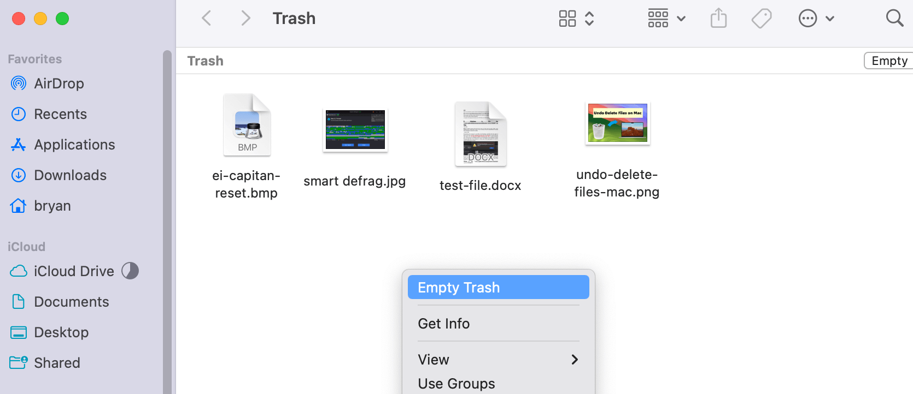
Task: Click the home house icon
Action: [19, 206]
